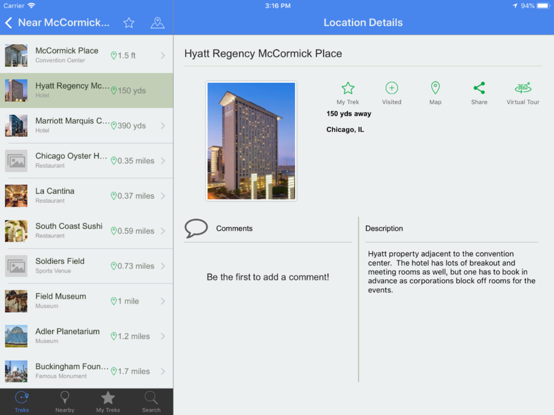This screenshot has width=554, height=415.
Task: Open the Search tab
Action: click(x=151, y=402)
